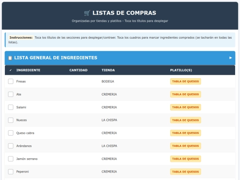Mark Queso cabra as bought

11,133
